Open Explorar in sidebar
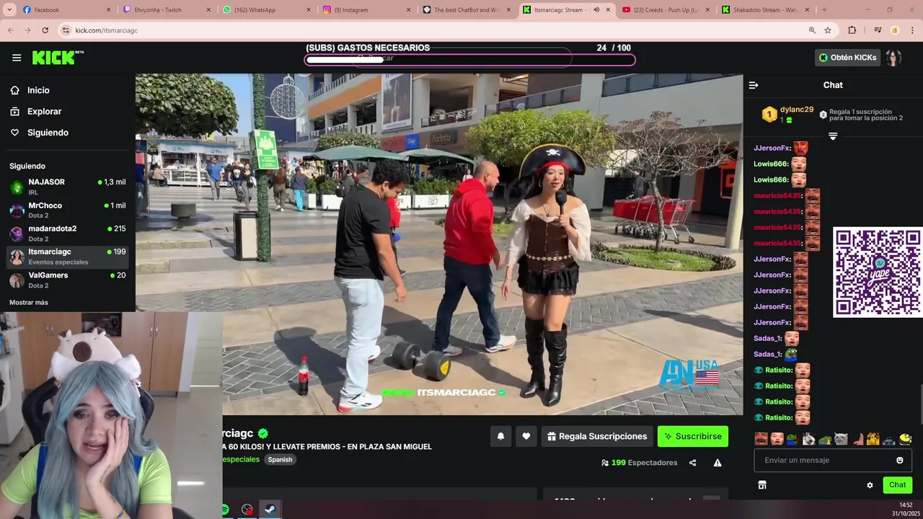The height and width of the screenshot is (519, 923). [x=44, y=112]
